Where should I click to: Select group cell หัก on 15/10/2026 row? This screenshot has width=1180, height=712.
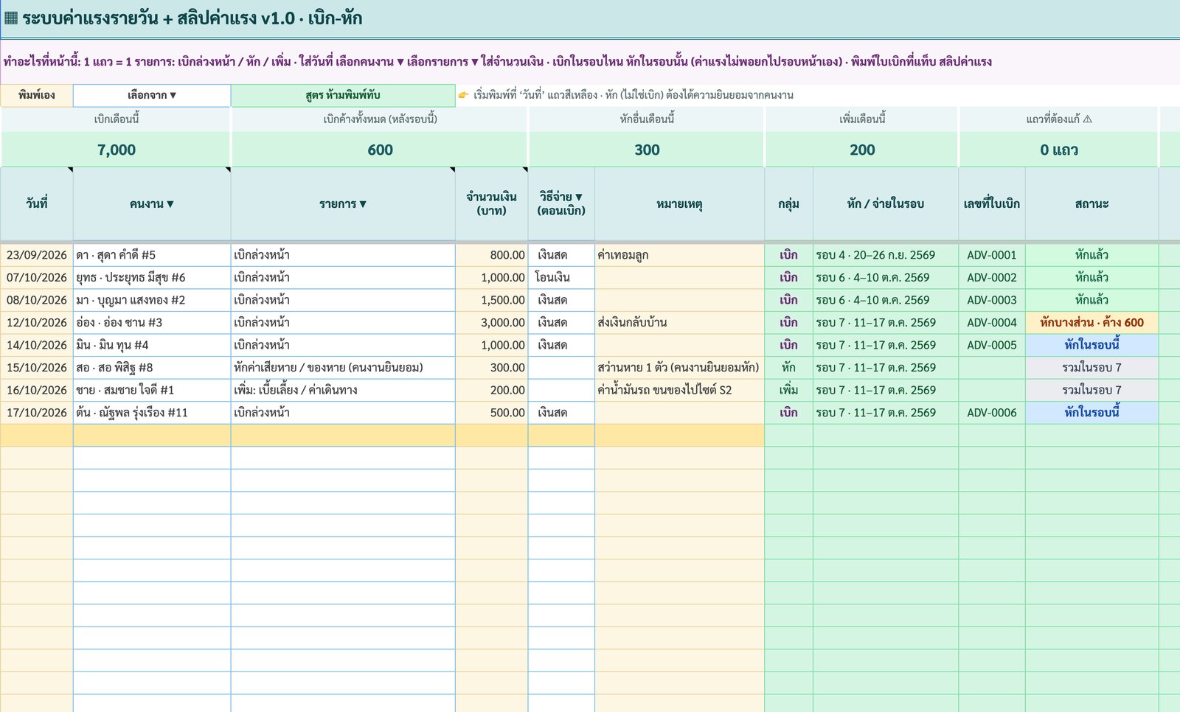[x=788, y=368]
